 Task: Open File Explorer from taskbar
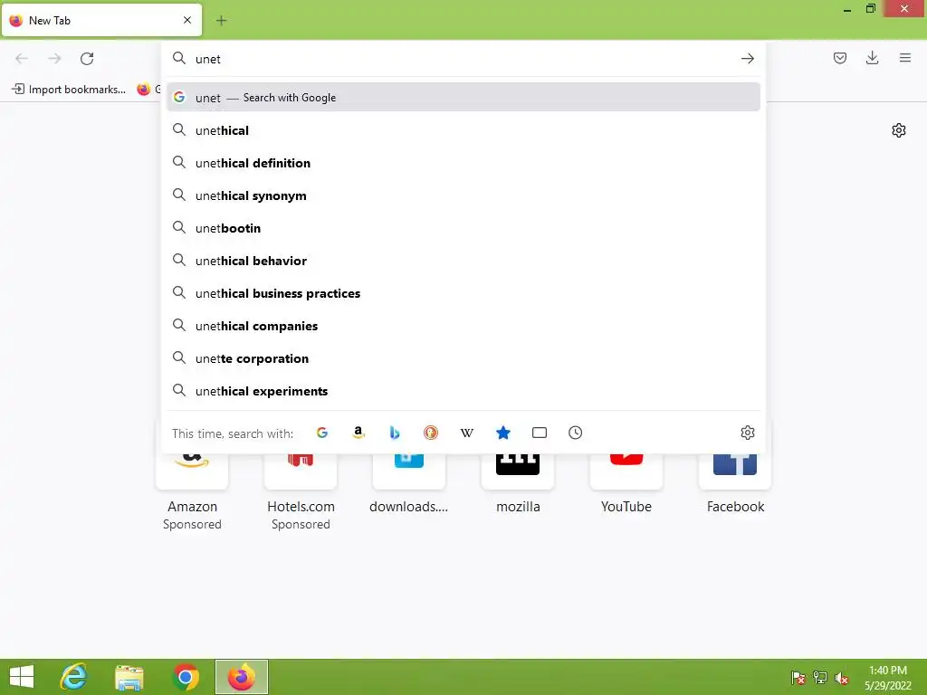click(x=129, y=677)
